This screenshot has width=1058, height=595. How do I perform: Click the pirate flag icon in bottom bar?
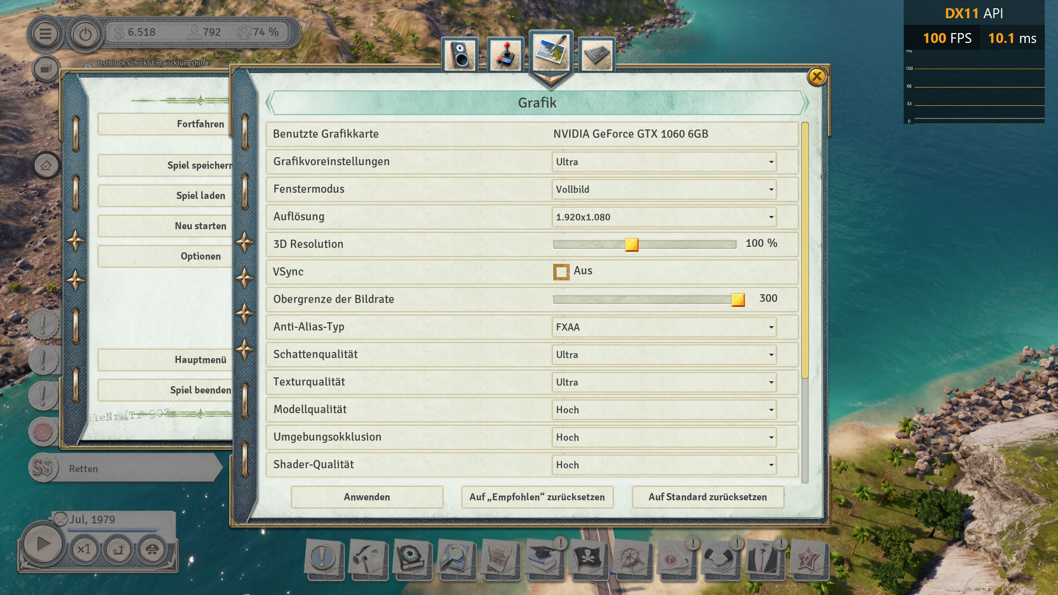point(587,558)
